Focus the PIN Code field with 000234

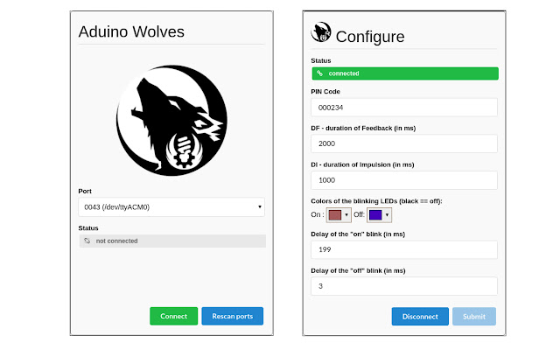(x=404, y=108)
